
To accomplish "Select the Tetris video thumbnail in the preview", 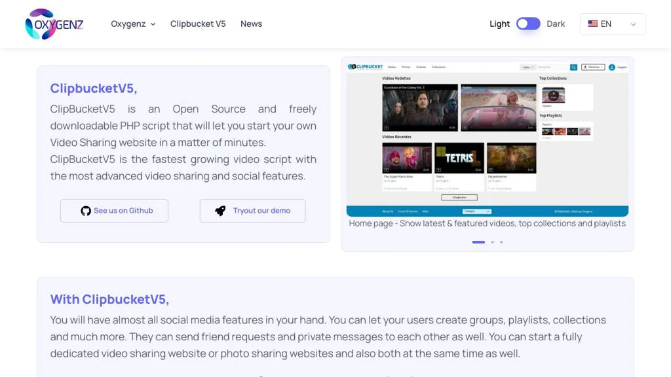I will [459, 158].
